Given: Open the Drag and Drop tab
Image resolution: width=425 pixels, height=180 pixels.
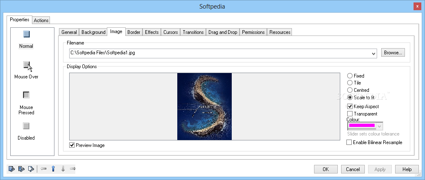Looking at the screenshot, I should coord(223,32).
